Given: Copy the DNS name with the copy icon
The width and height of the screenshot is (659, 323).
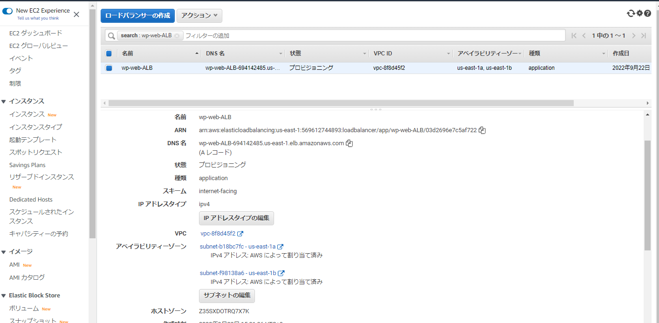Looking at the screenshot, I should pyautogui.click(x=350, y=143).
